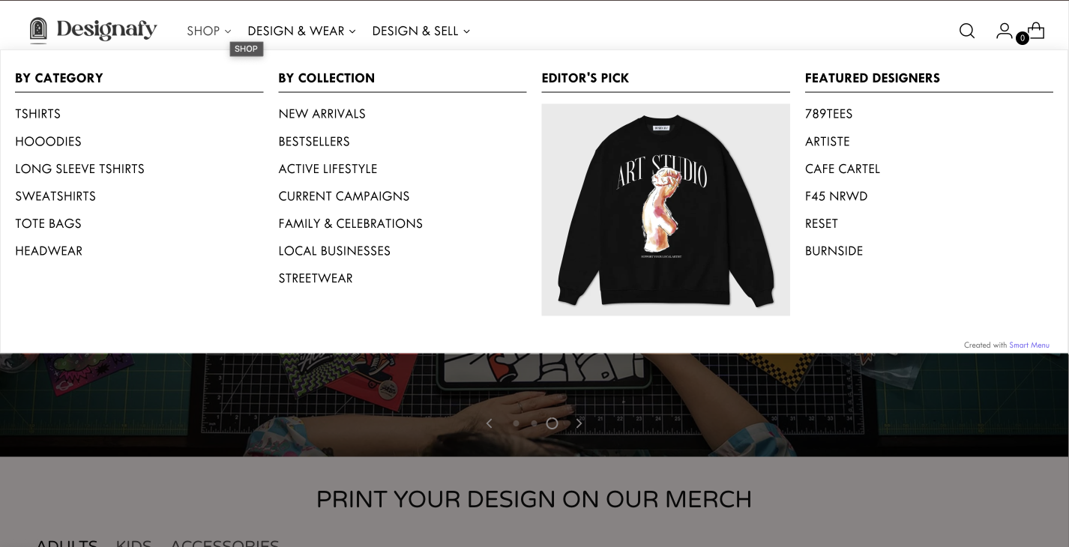Open HOOODIES category
The image size is (1069, 547).
pyautogui.click(x=48, y=142)
